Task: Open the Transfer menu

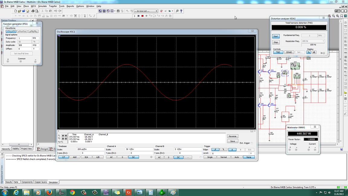Action: pos(53,6)
